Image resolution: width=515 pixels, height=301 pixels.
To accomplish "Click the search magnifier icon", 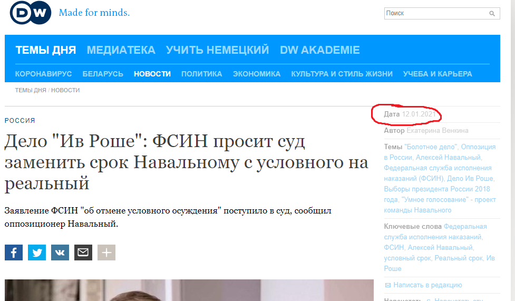I will 492,14.
